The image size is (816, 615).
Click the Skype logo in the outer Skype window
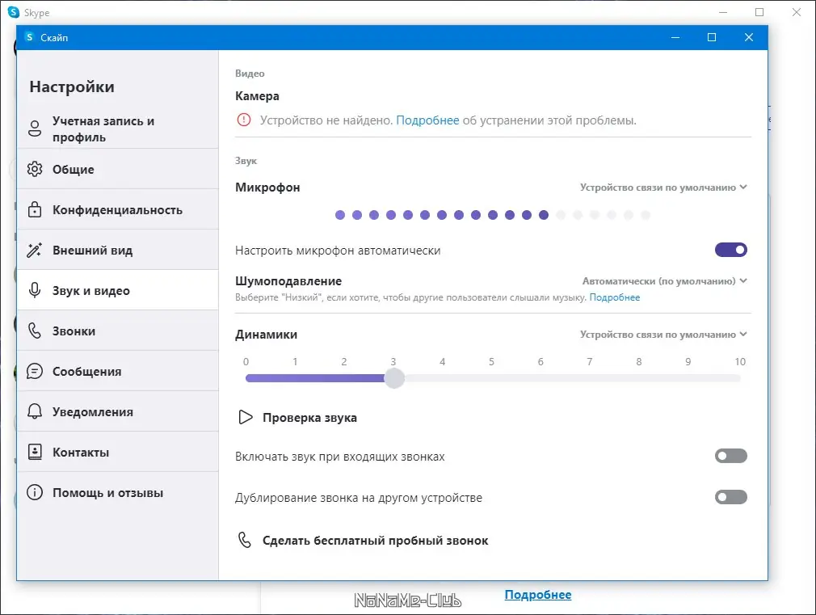[14, 12]
